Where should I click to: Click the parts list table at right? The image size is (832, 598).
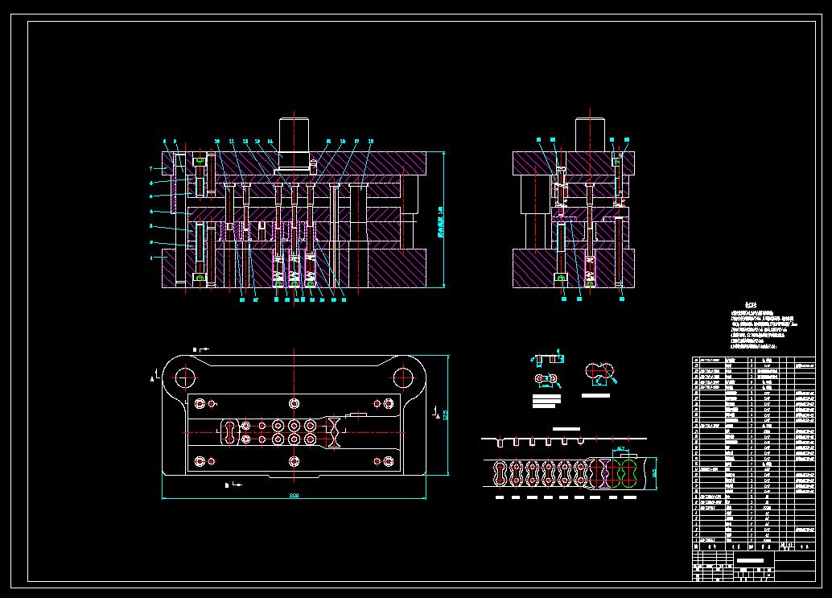coord(753,454)
